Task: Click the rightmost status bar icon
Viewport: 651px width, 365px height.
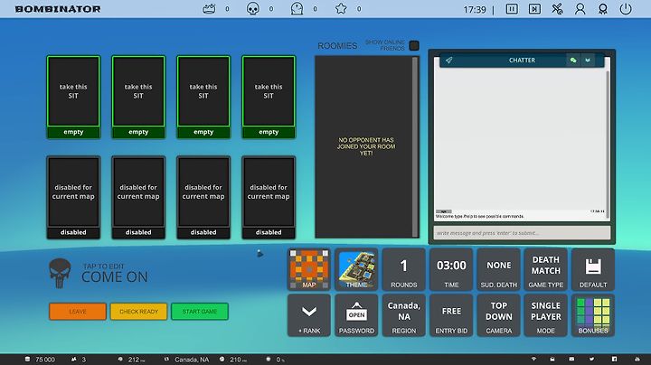Action: click(637, 360)
